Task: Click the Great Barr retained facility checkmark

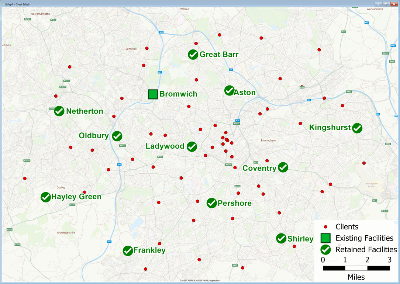Action: click(x=193, y=55)
